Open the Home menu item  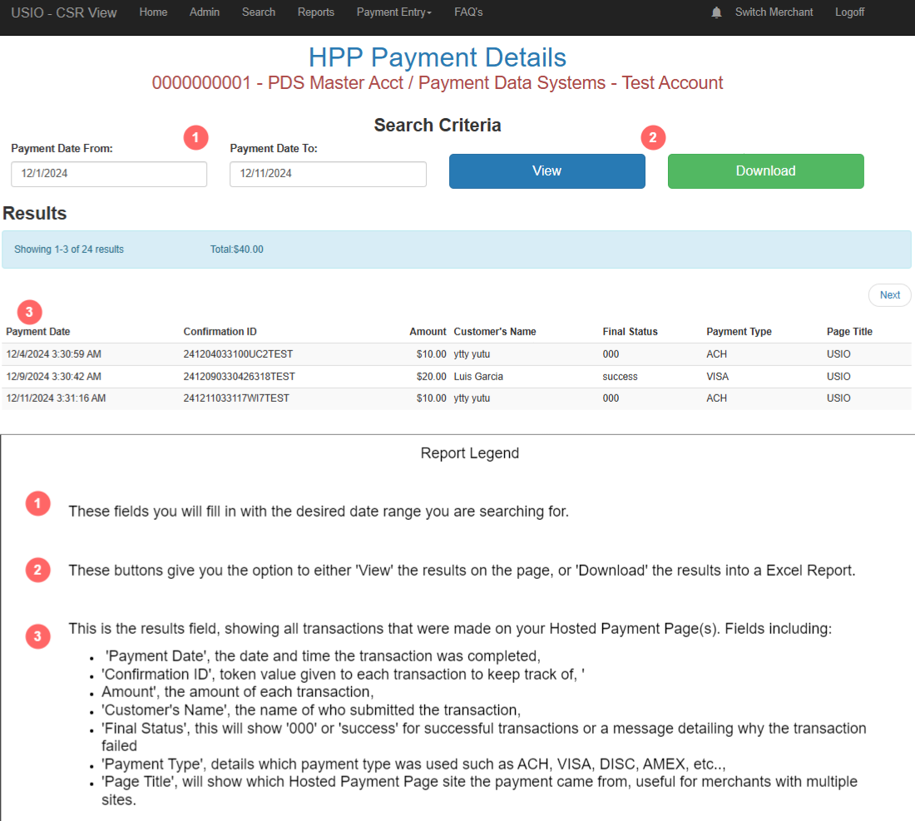154,12
